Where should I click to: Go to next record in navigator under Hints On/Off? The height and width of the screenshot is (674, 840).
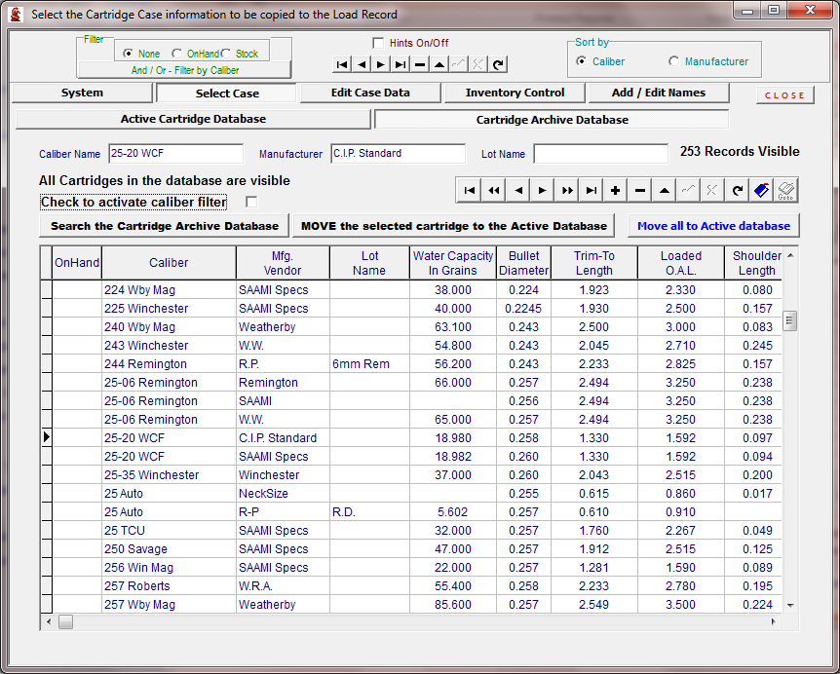(x=381, y=65)
